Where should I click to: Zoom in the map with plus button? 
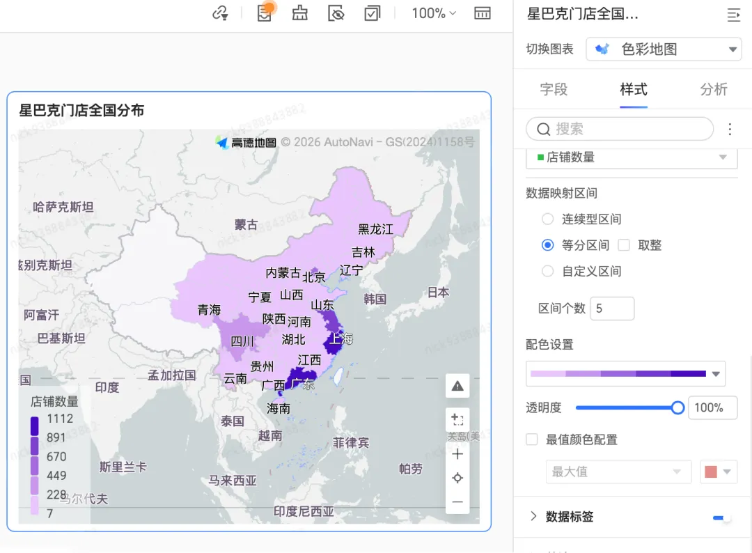tap(457, 454)
